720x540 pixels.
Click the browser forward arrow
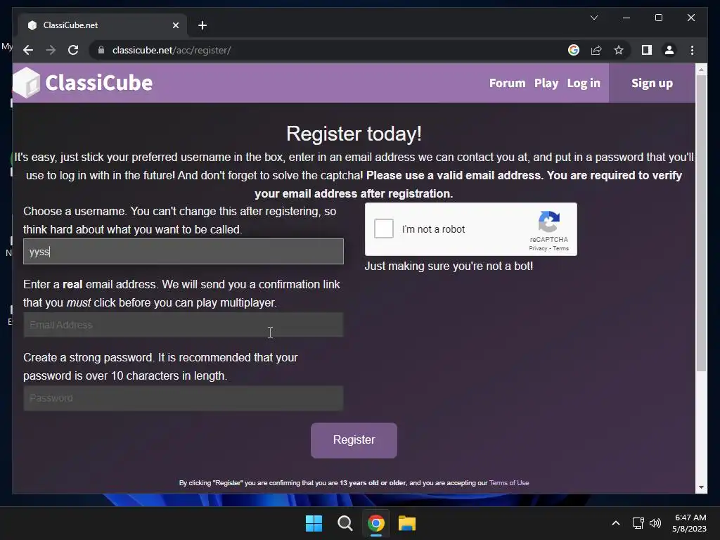click(51, 50)
